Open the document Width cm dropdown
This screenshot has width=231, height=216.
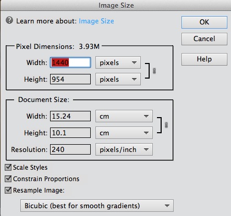[x=124, y=116]
